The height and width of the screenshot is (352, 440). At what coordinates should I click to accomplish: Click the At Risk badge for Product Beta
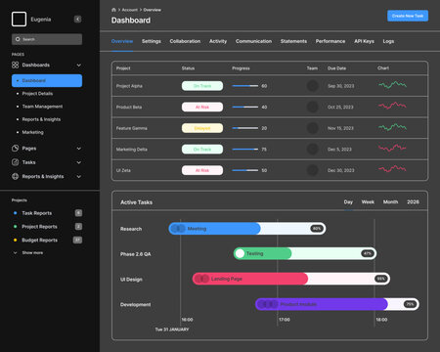[x=202, y=107]
